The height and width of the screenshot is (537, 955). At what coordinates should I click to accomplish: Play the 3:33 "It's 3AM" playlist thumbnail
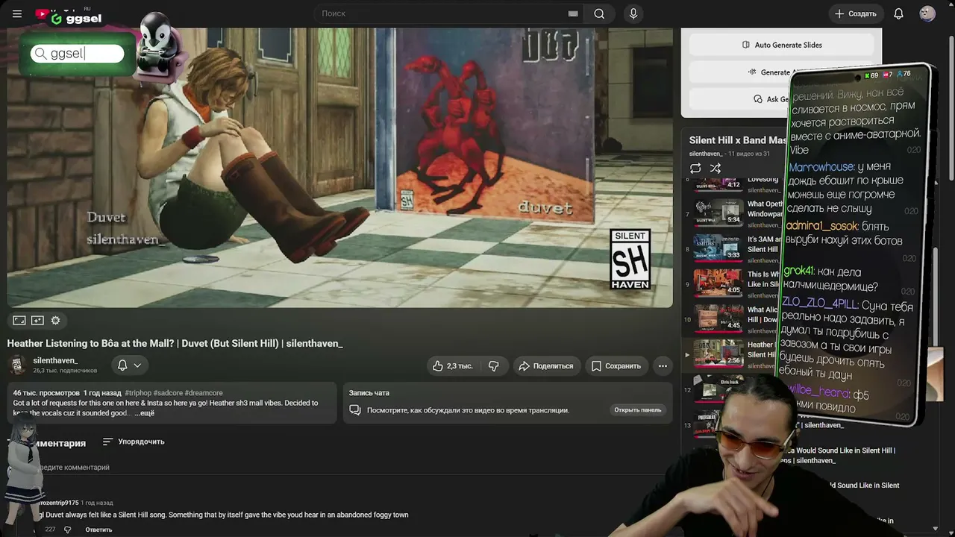click(718, 247)
